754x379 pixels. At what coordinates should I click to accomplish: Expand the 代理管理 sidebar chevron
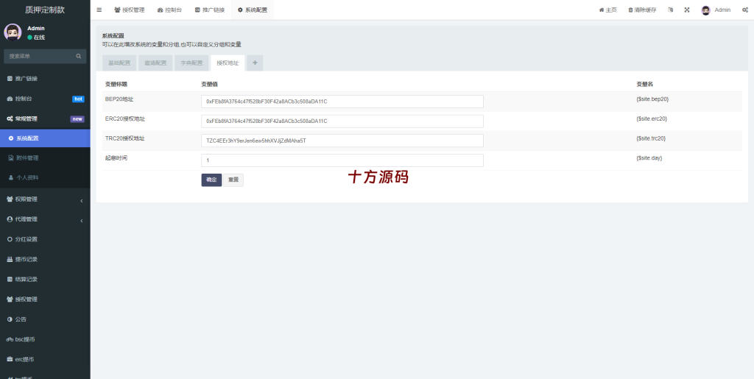81,221
